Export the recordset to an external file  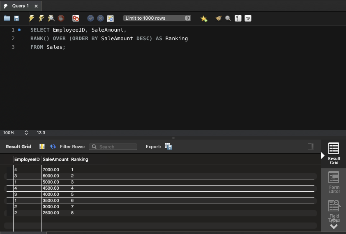tap(168, 147)
